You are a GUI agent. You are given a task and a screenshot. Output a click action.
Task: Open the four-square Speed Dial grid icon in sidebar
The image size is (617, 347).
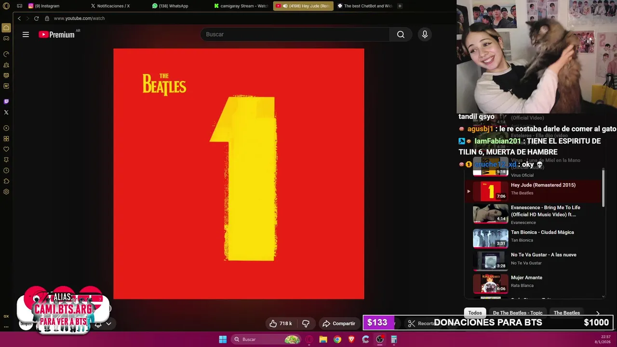click(6, 139)
